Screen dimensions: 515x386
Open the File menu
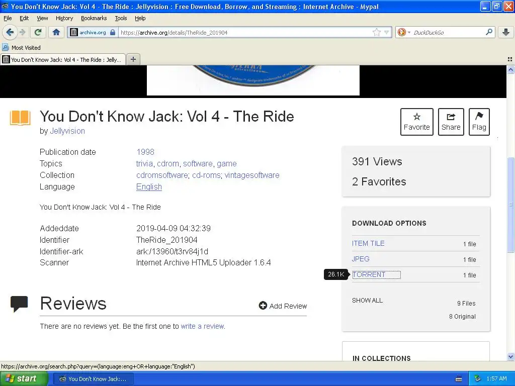8,18
